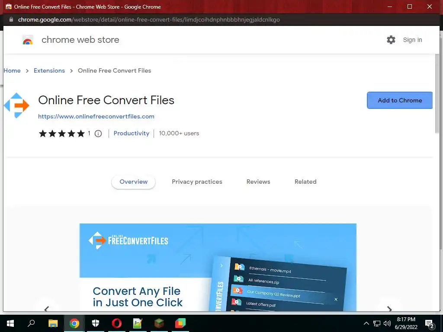Open the notification center icon

tap(430, 324)
